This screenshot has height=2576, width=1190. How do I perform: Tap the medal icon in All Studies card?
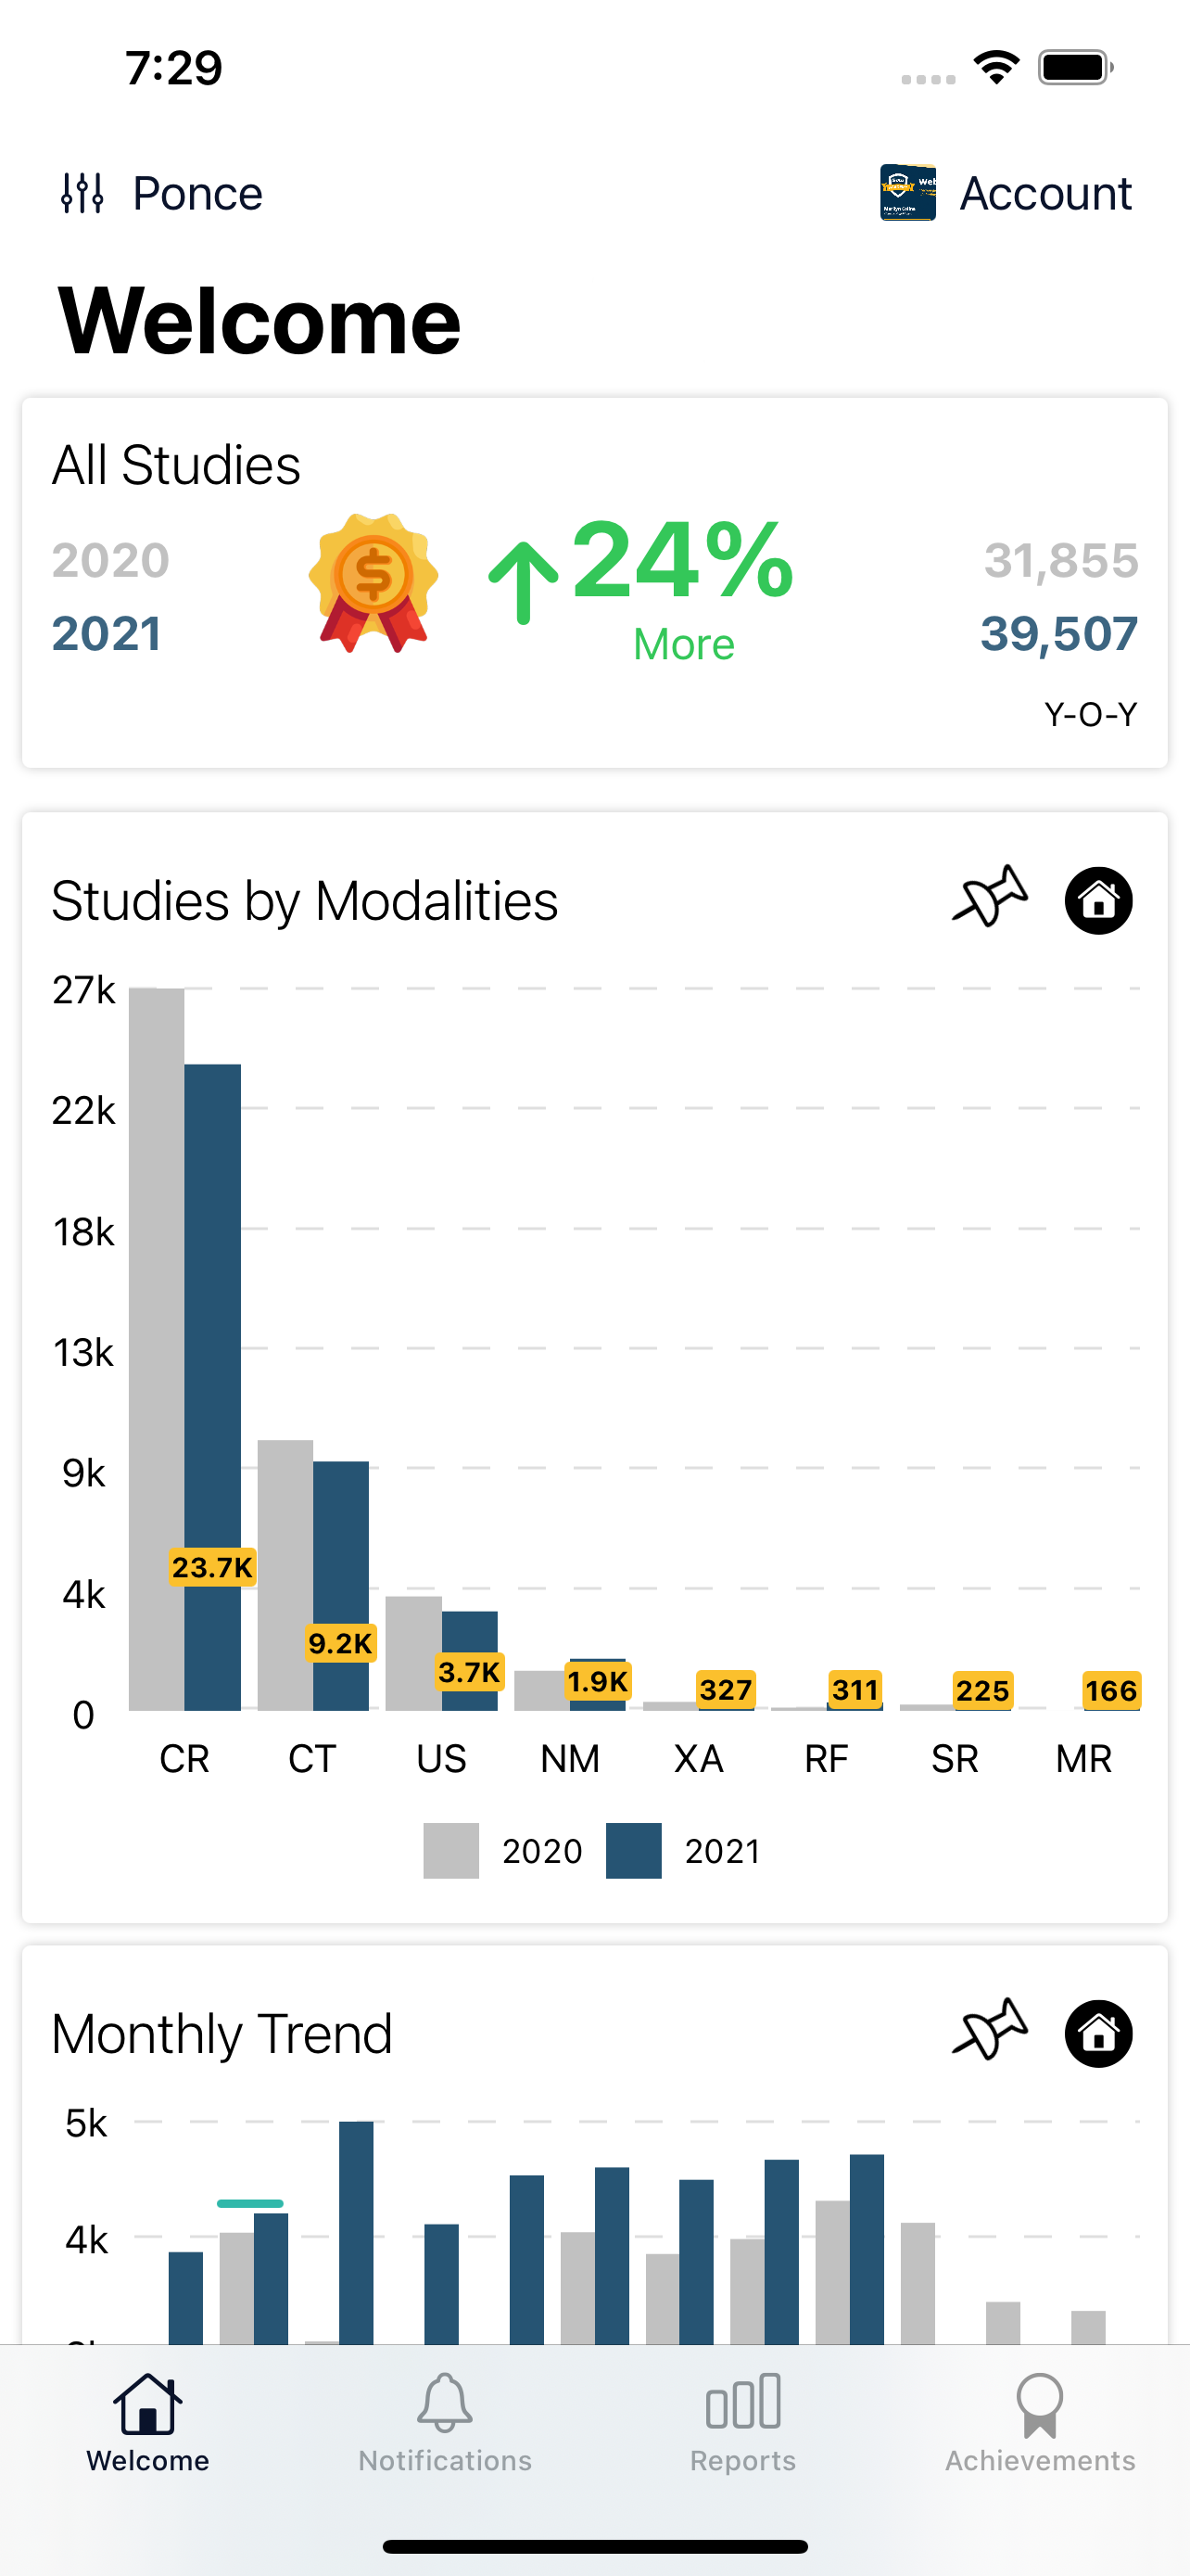click(373, 580)
